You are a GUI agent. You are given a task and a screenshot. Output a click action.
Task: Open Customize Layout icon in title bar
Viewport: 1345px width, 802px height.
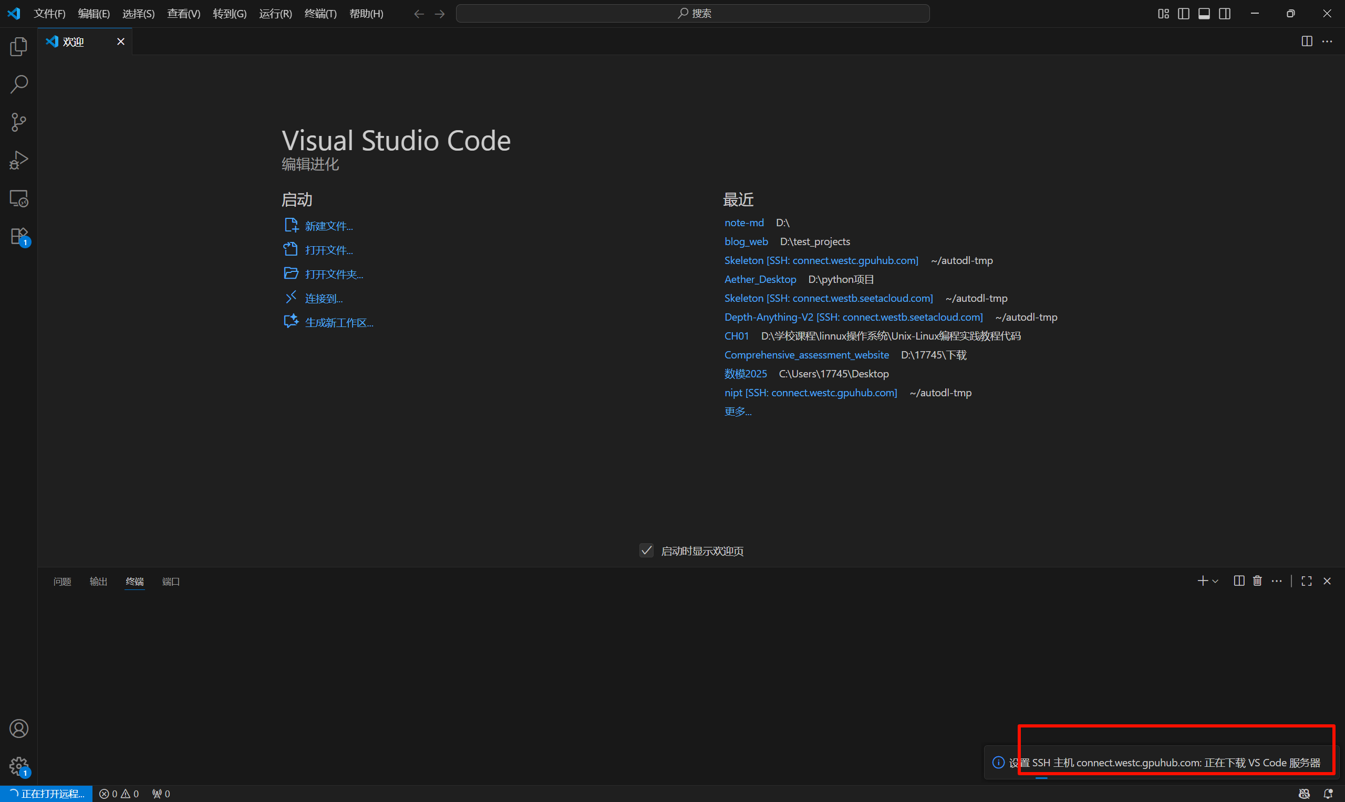(x=1163, y=14)
